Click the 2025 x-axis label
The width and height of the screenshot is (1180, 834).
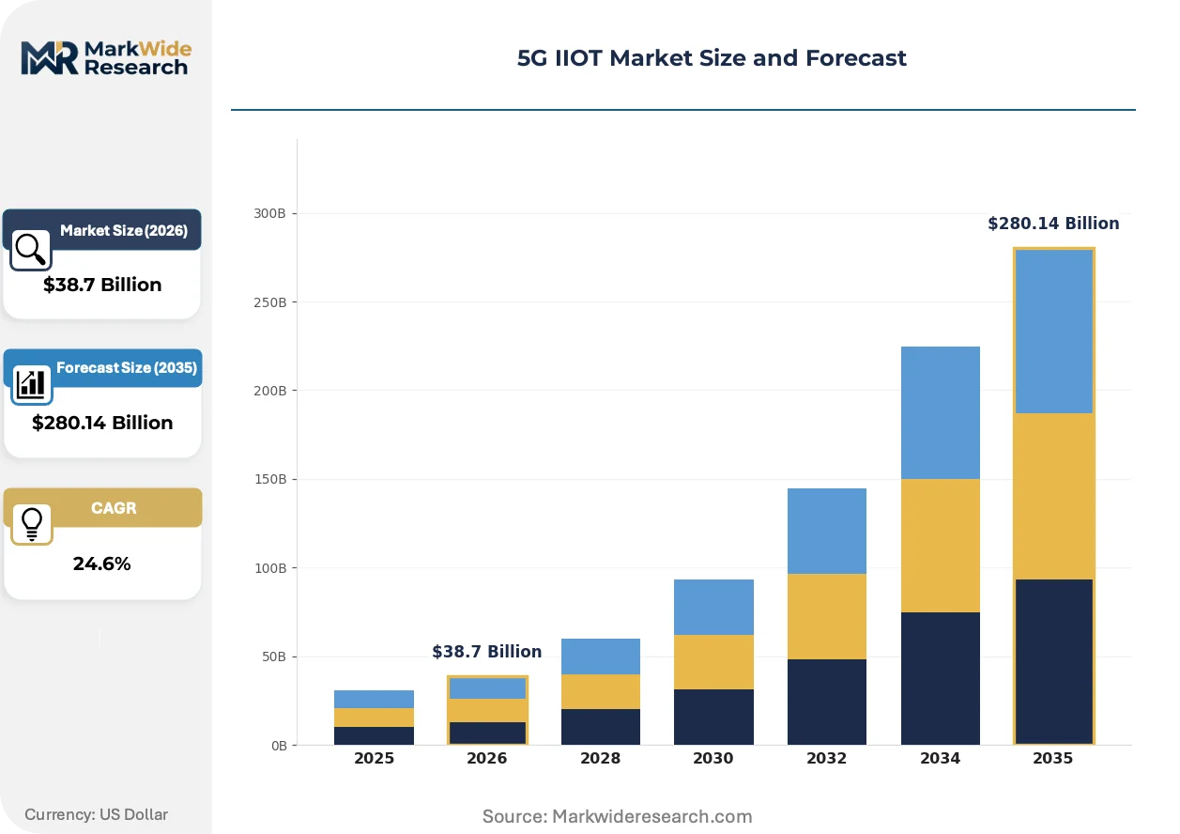374,759
